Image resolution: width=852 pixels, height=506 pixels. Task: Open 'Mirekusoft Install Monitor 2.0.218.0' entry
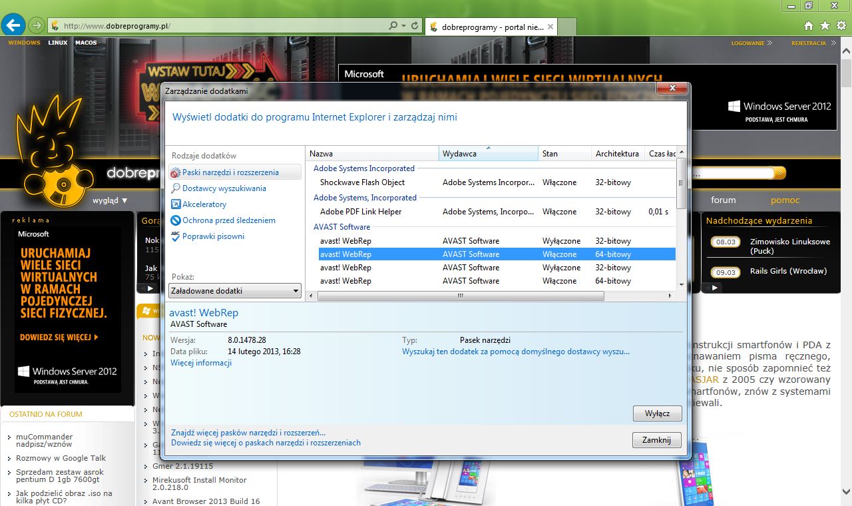(199, 483)
